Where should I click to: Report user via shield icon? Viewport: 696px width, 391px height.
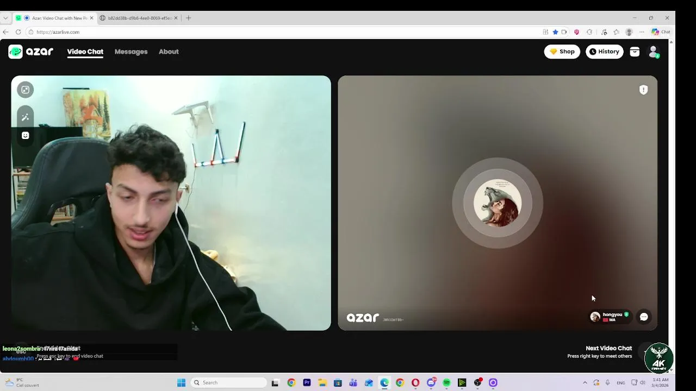click(x=643, y=90)
